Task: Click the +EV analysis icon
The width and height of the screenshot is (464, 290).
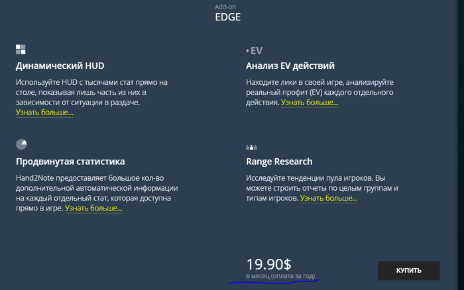Action: [255, 50]
